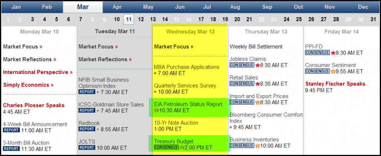
Task: Select day 11 in date row
Action: pos(129,19)
